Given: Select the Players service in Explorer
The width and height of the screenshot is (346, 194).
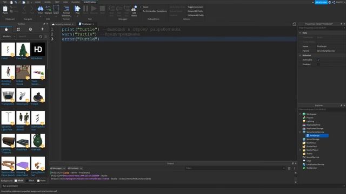Looking at the screenshot, I should (310, 117).
